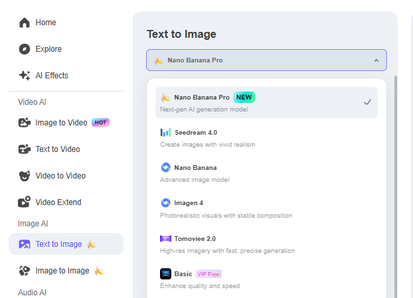Click the chevron arrow on model selector

[x=376, y=60]
